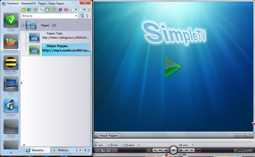Step backward frame button
This screenshot has height=157, width=255.
[160, 150]
